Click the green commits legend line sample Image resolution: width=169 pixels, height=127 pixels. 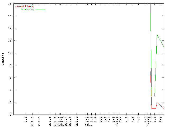(x=40, y=9)
